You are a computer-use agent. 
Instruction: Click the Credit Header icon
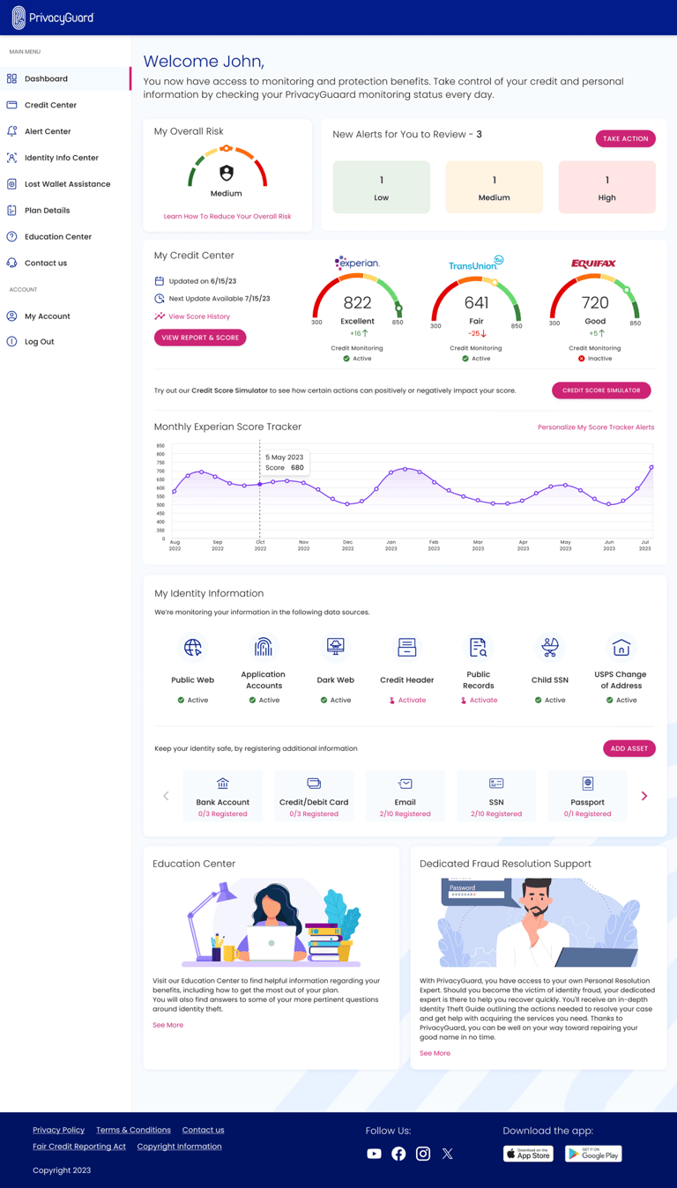406,648
